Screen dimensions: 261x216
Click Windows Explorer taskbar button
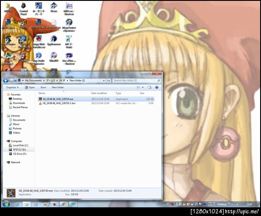click(x=26, y=204)
